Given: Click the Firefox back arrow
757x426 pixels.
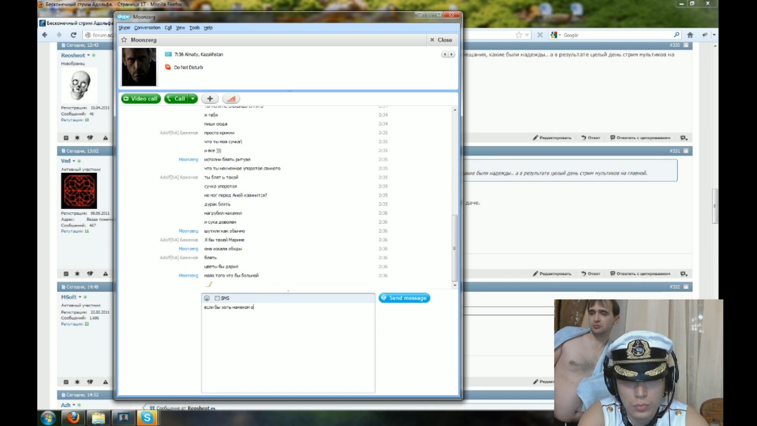Looking at the screenshot, I should point(45,35).
